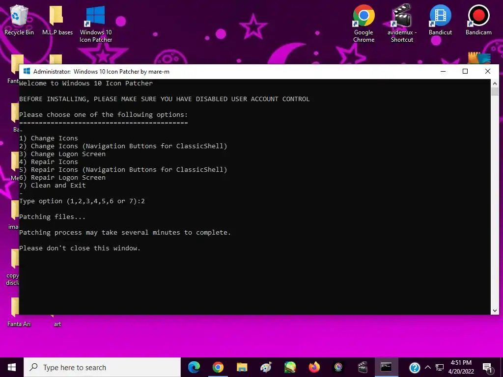Image resolution: width=503 pixels, height=377 pixels.
Task: Select the avidemux shortcut on desktop
Action: click(402, 24)
